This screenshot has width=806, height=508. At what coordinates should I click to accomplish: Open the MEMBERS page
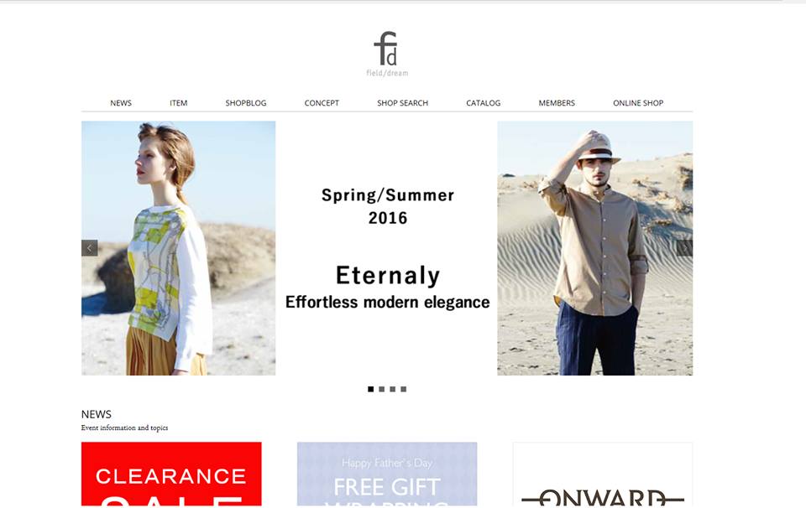557,102
